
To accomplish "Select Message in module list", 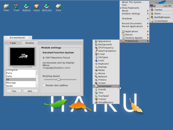I will (x=21, y=83).
